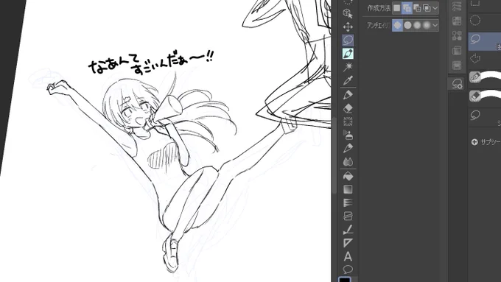Expand the 作成方法 options dropdown arrow

click(x=435, y=8)
